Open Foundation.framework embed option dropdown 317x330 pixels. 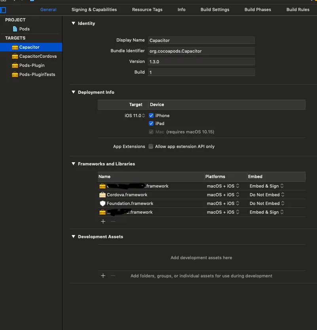(x=267, y=203)
